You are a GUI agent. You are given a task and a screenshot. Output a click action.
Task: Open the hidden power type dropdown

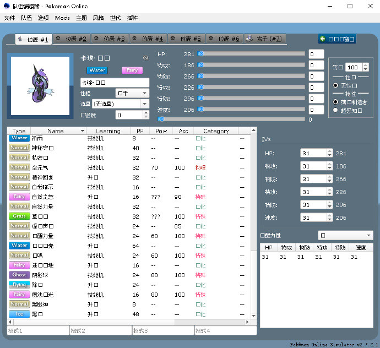point(345,235)
